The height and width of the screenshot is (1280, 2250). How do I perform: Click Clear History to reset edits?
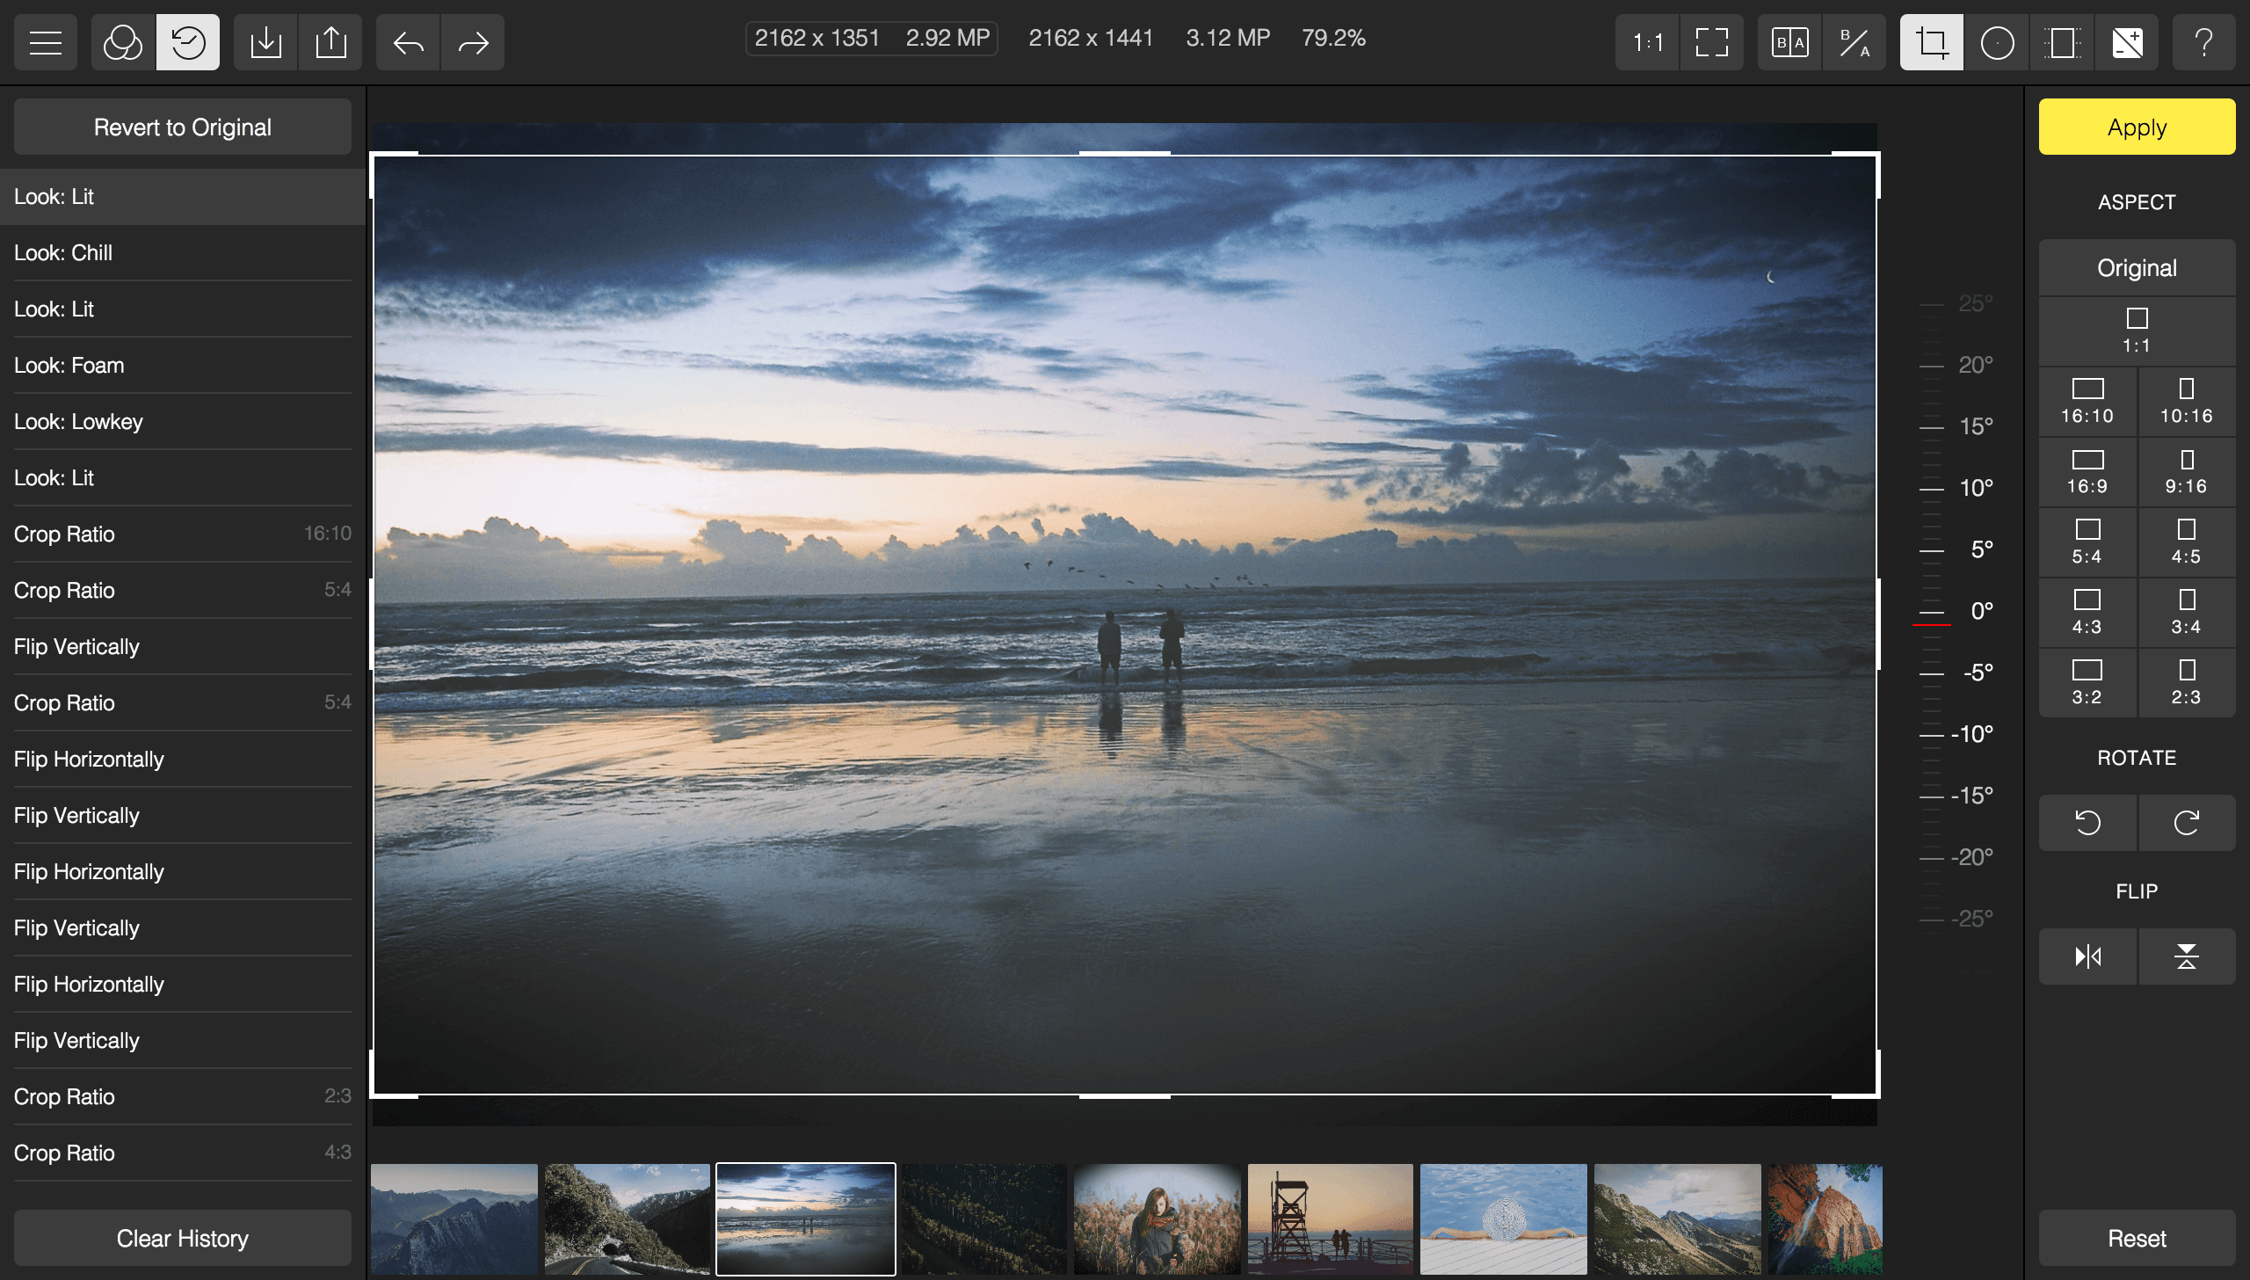[x=182, y=1239]
